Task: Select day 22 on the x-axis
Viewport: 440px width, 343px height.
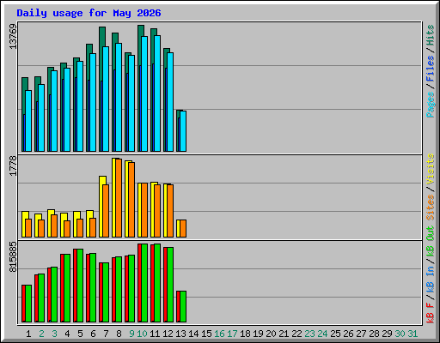Action: click(x=296, y=334)
